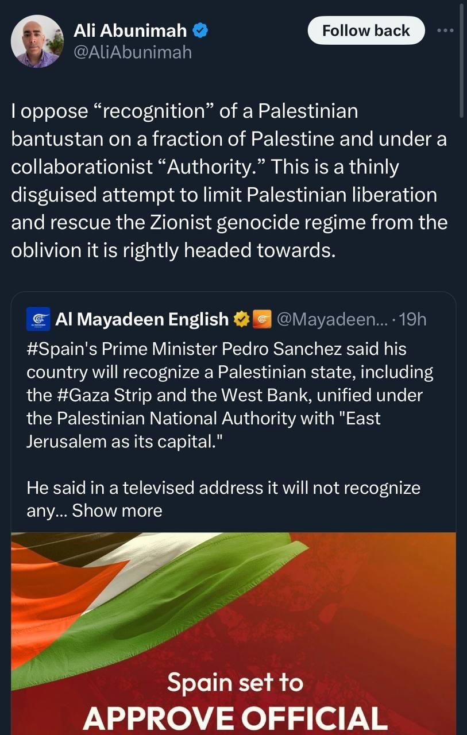Open Ali Abunimah's profile picture
The height and width of the screenshot is (735, 467).
37,41
